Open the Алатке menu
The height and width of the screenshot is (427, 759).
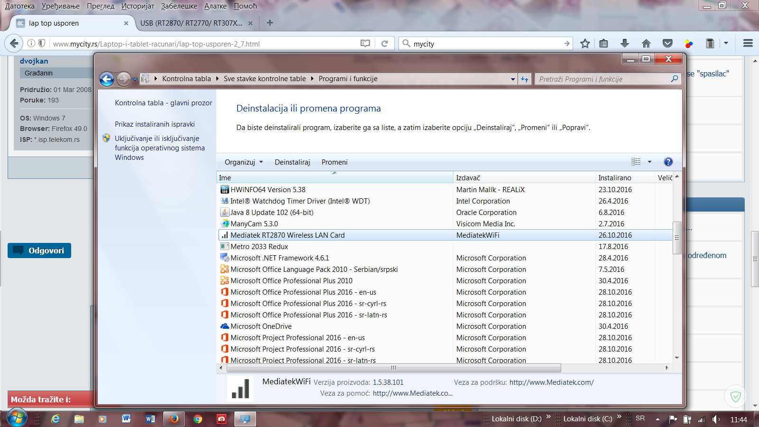pos(215,6)
